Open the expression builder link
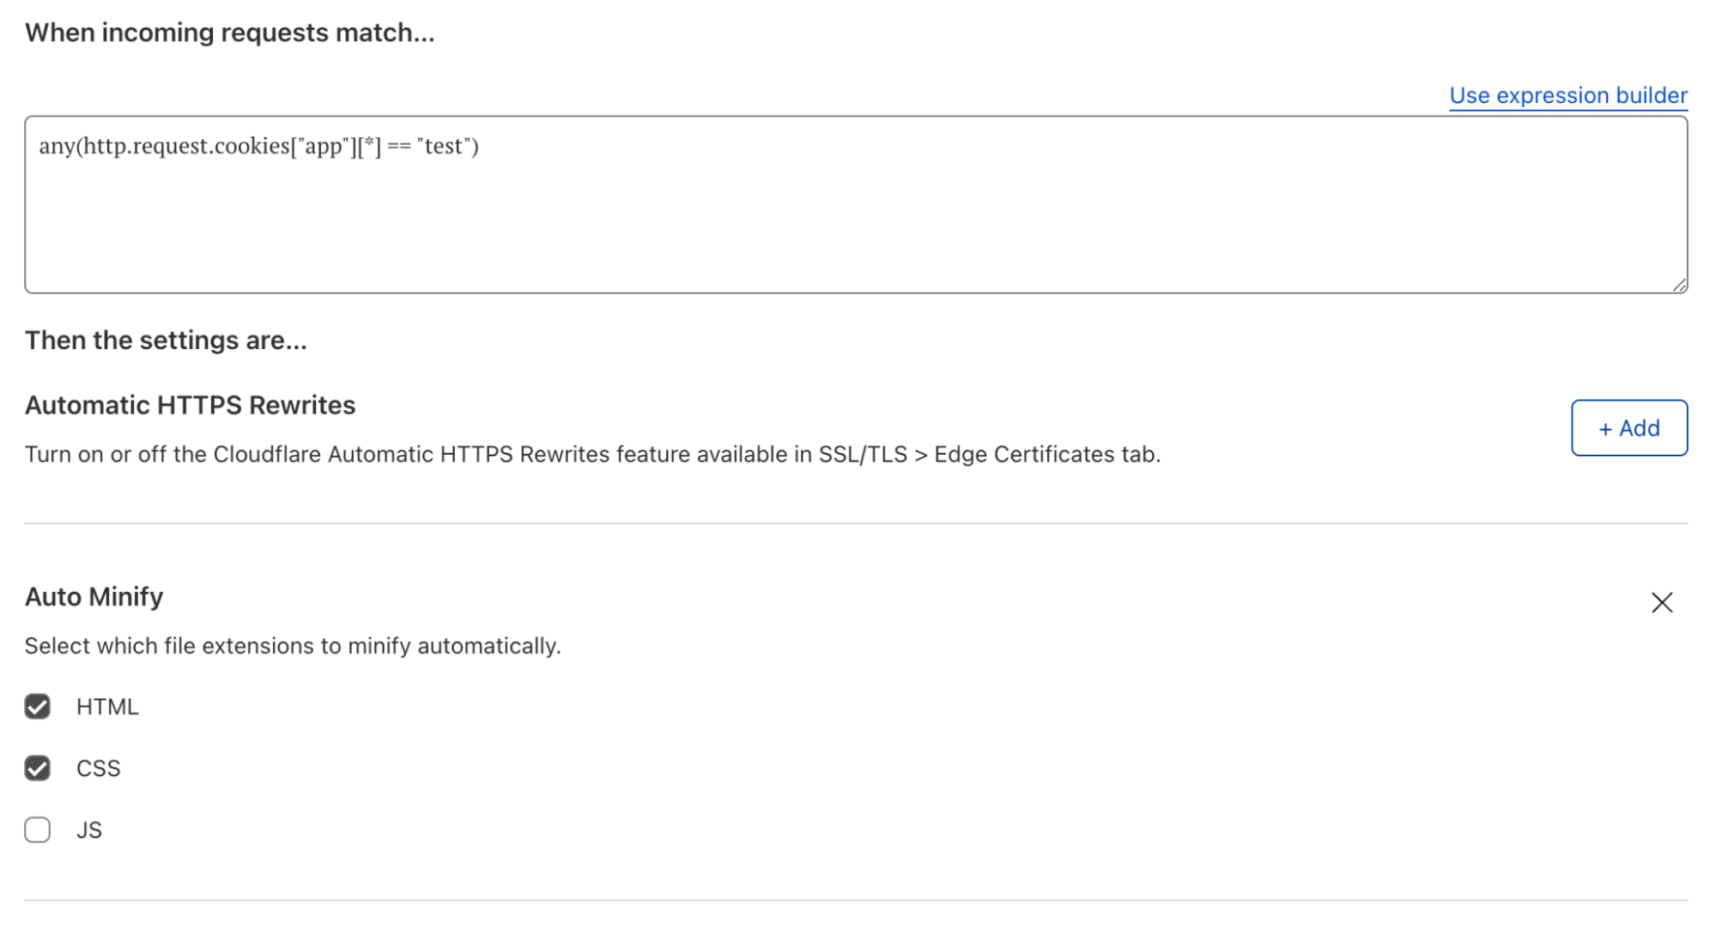The image size is (1716, 929). coord(1567,95)
